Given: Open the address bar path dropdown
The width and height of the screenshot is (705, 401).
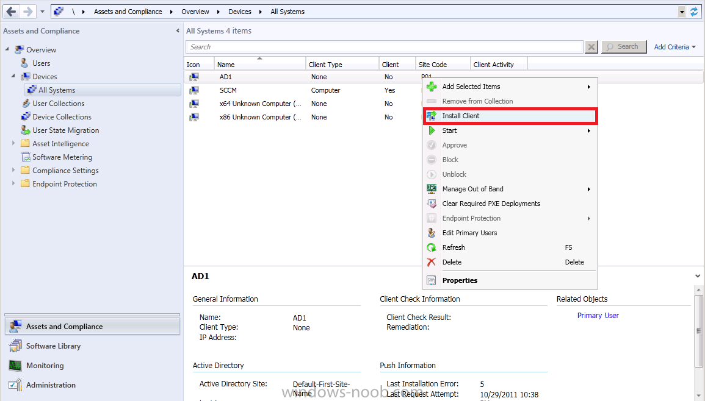Looking at the screenshot, I should [682, 12].
